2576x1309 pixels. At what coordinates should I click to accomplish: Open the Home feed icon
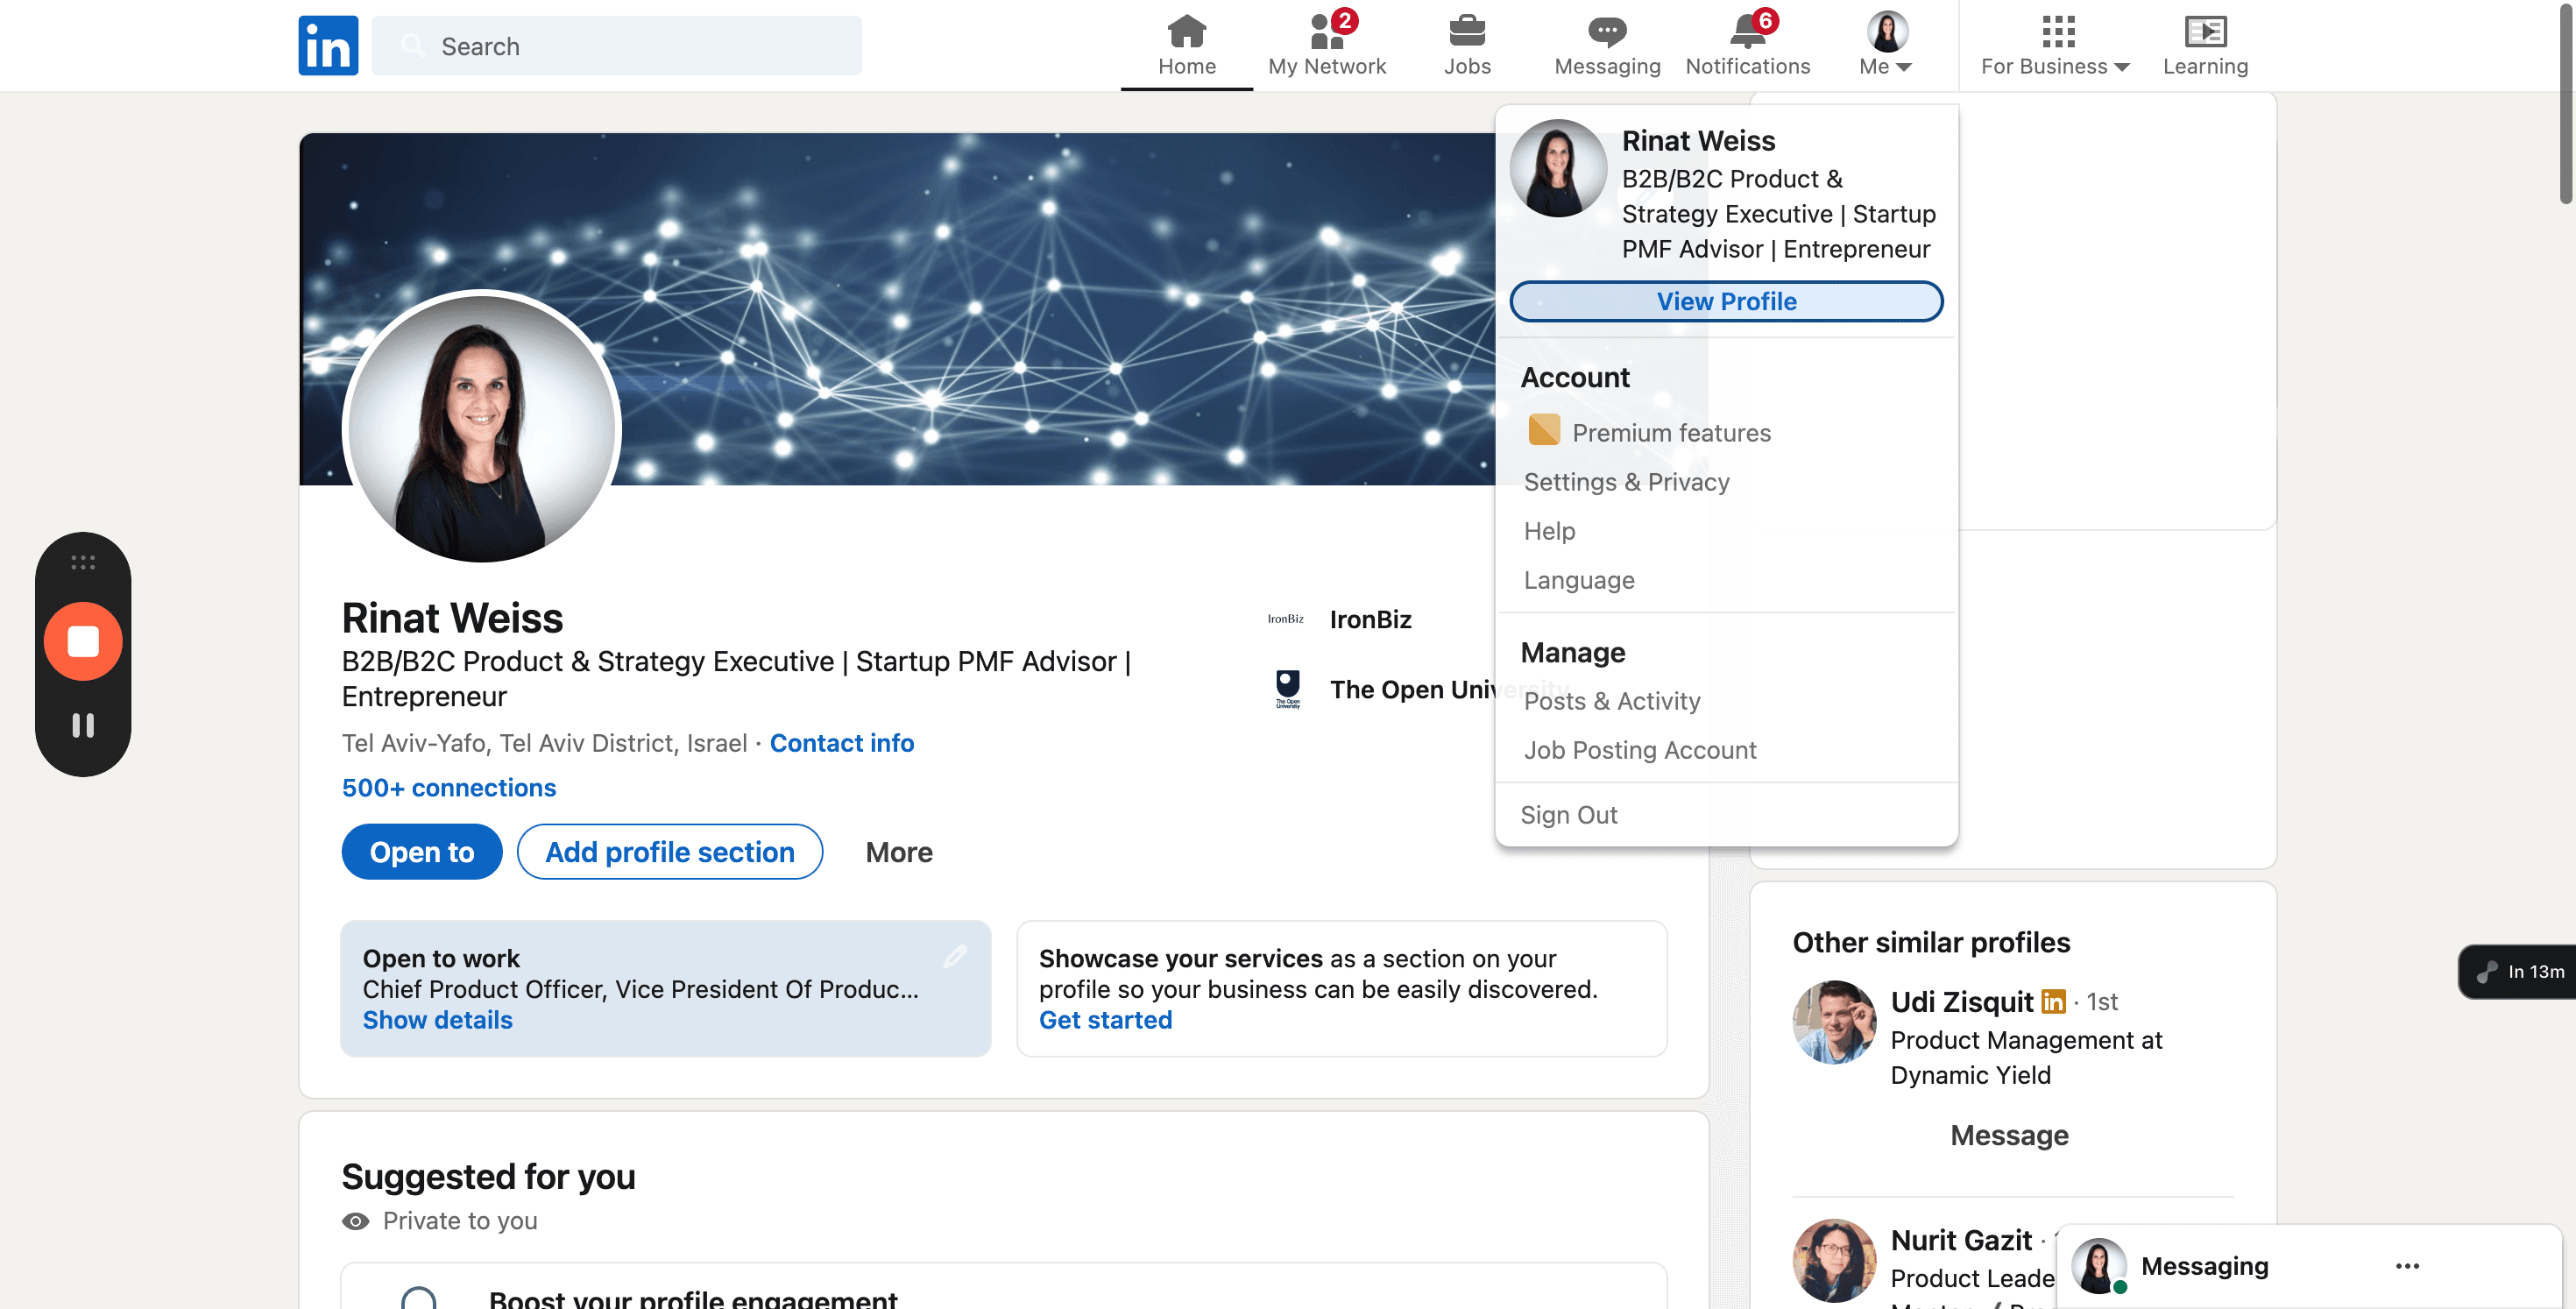click(x=1187, y=31)
